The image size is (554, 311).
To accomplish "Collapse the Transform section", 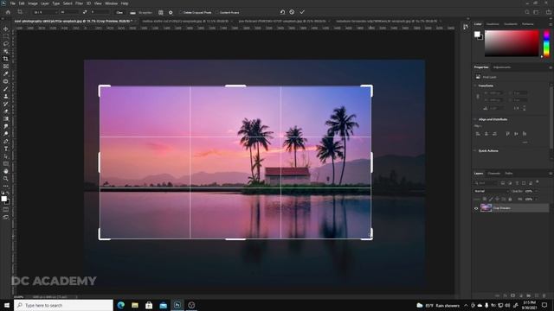I will [x=475, y=86].
